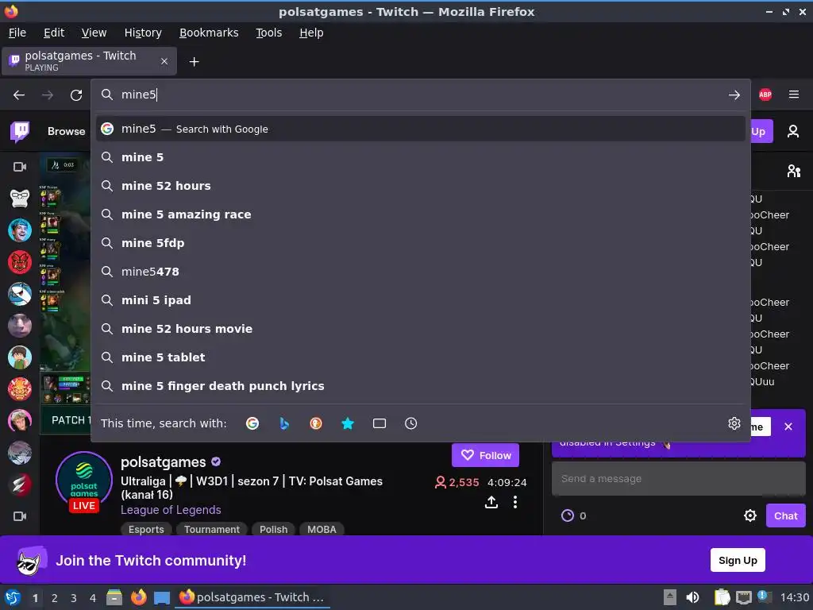Select the polsatgames - Twitch tab
Screen dimensions: 813x610
[89, 60]
